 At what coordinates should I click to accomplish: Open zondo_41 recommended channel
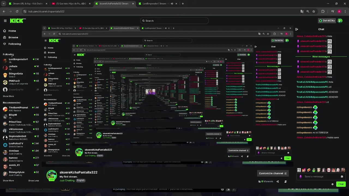[21, 166]
